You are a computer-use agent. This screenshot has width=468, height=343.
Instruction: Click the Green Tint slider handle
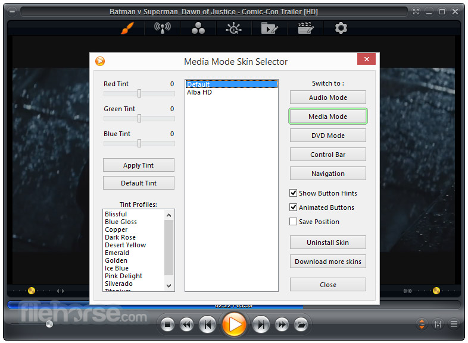tap(139, 119)
